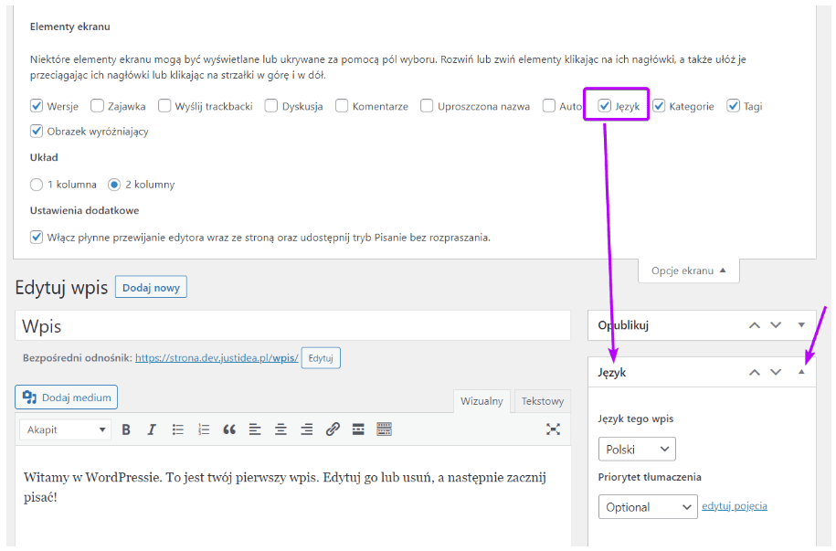Screen dimensions: 836x551
Task: Open the Polski language dropdown
Action: 637,450
